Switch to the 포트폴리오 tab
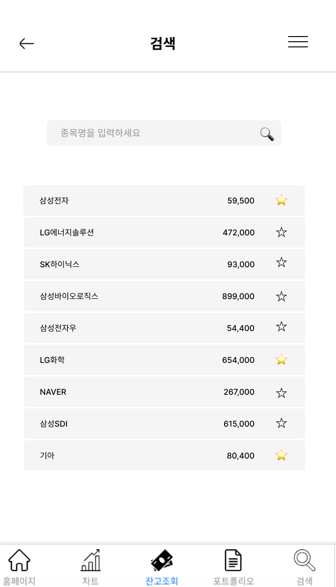This screenshot has height=587, width=336. point(233,566)
